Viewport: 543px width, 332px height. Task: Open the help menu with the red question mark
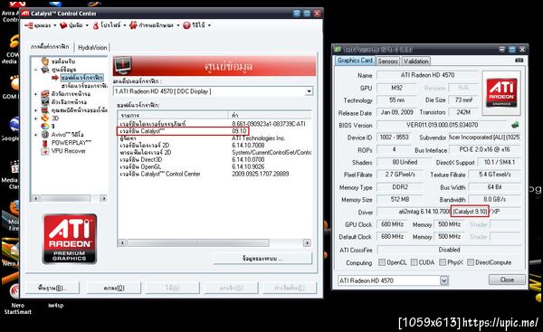[196, 25]
